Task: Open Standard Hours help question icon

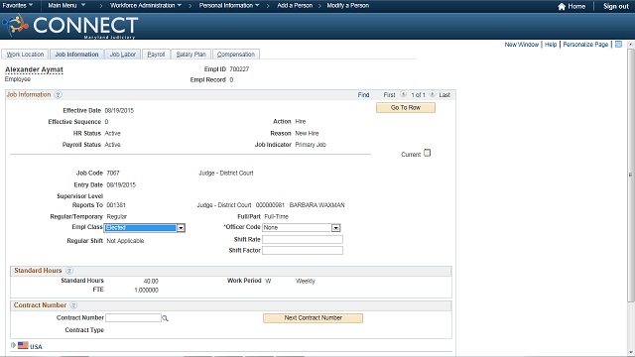Action: click(x=69, y=271)
